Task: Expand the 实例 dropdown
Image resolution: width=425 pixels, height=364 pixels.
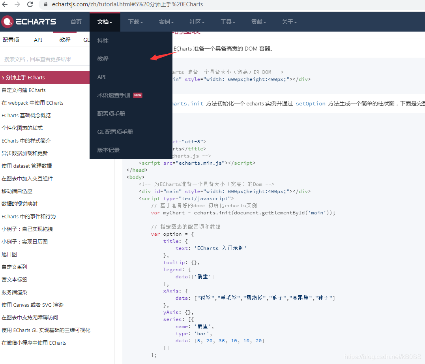Action: [x=166, y=22]
